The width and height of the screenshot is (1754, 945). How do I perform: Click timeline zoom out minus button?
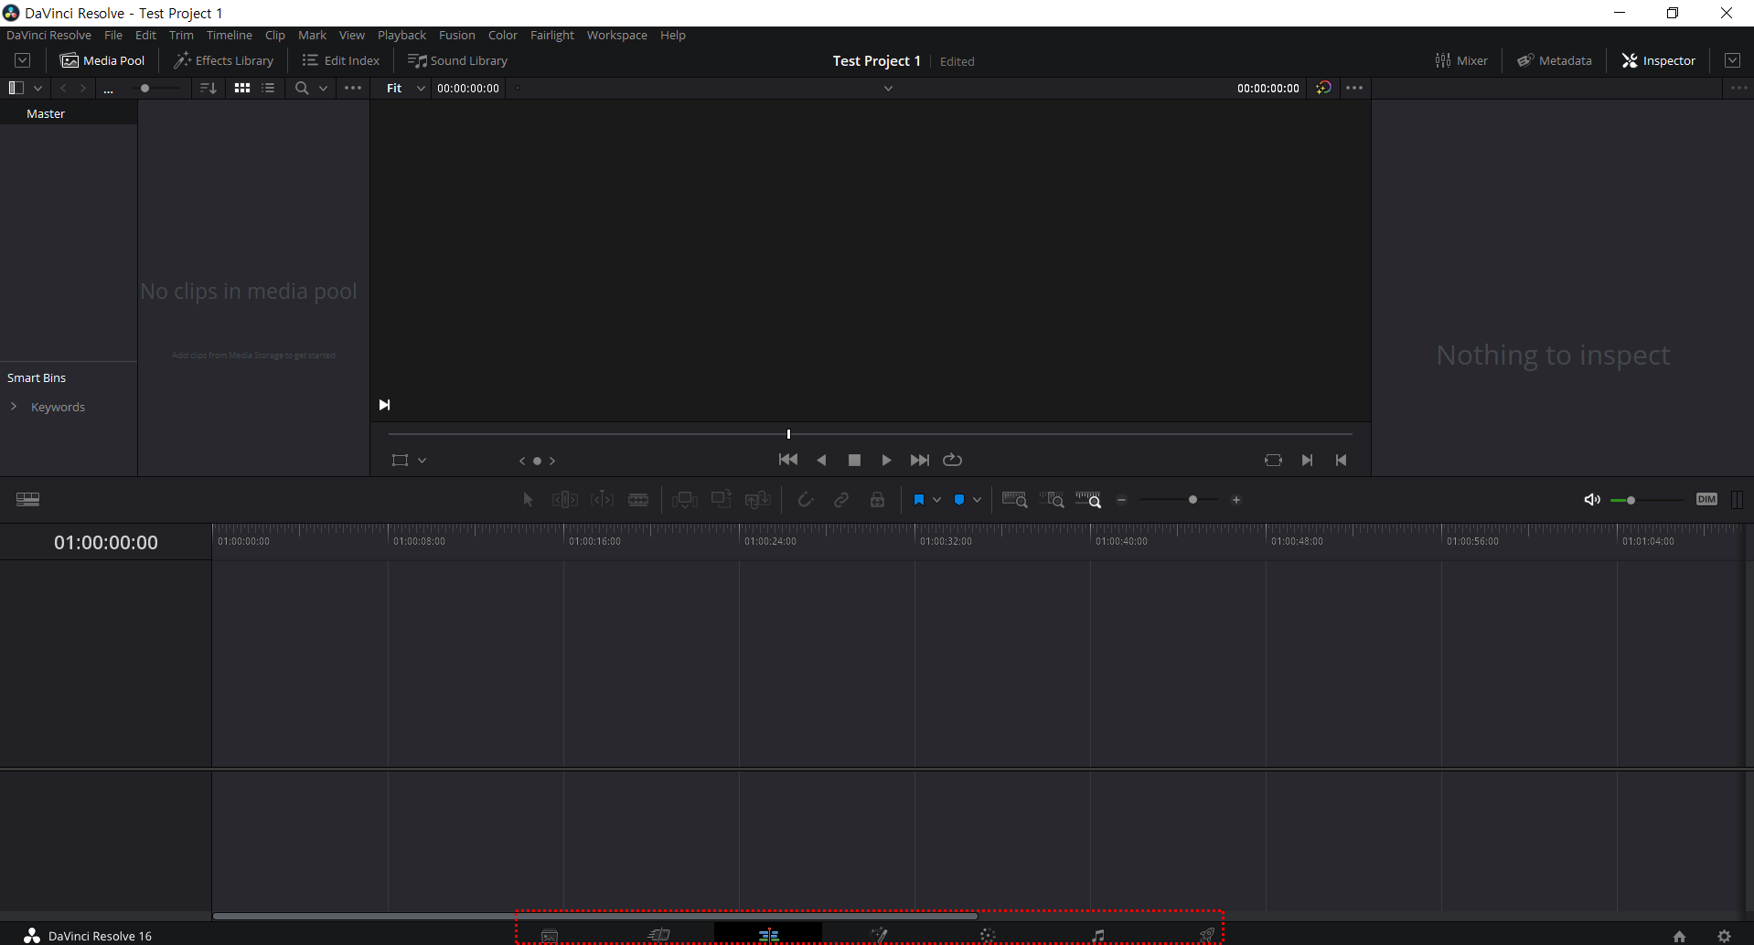point(1122,500)
